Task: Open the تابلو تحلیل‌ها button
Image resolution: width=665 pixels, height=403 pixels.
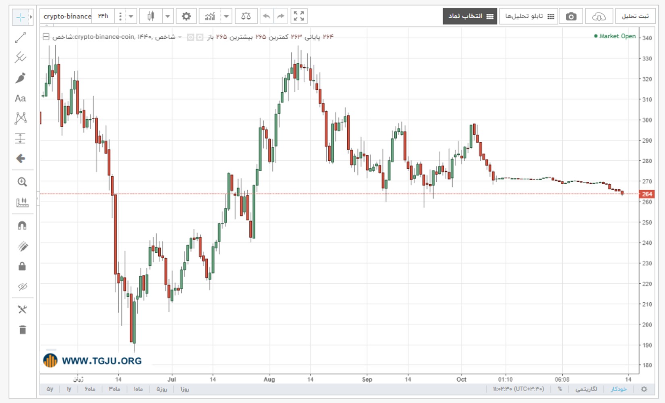Action: [528, 17]
